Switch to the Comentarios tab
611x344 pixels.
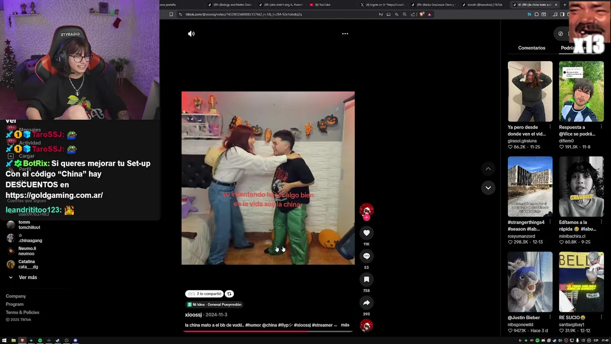coord(532,48)
